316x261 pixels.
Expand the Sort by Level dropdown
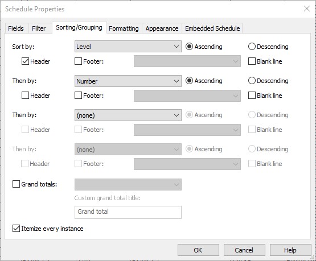click(128, 47)
